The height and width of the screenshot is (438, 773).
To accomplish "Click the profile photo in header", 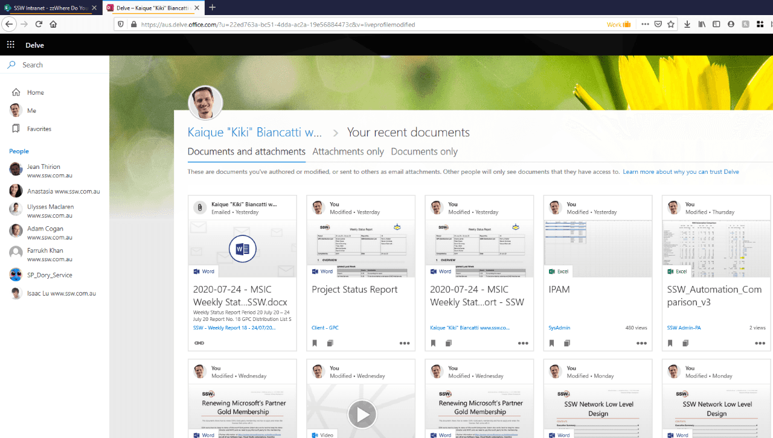I will click(206, 103).
